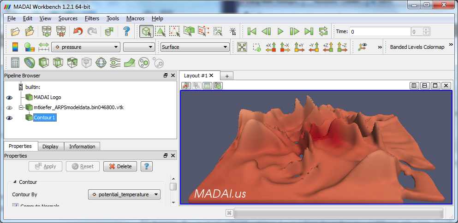Set view direction to +Y
Image resolution: width=458 pixels, height=223 pixels.
pos(299,47)
